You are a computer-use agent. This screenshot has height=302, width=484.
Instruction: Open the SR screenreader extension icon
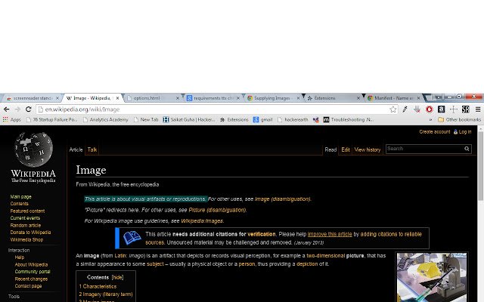point(466,109)
